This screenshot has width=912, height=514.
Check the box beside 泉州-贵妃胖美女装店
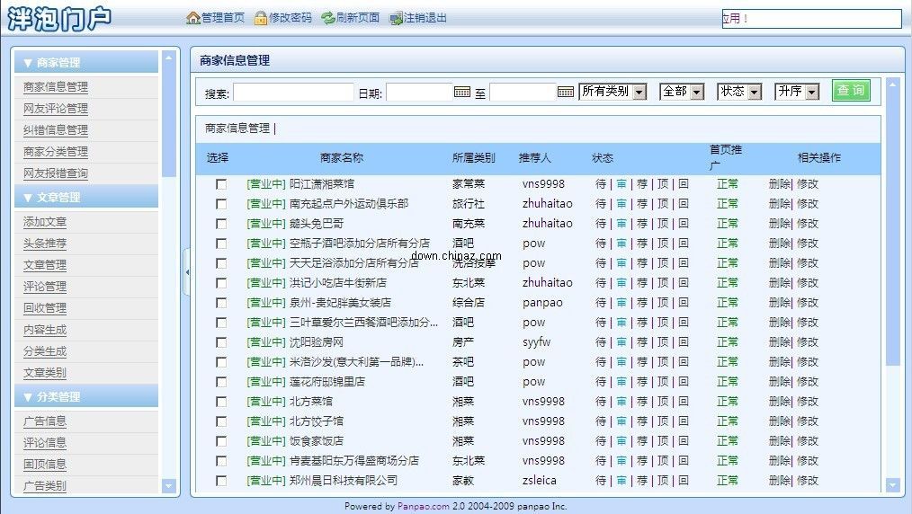(221, 303)
